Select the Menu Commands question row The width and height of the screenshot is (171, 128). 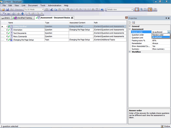pyautogui.click(x=64, y=36)
